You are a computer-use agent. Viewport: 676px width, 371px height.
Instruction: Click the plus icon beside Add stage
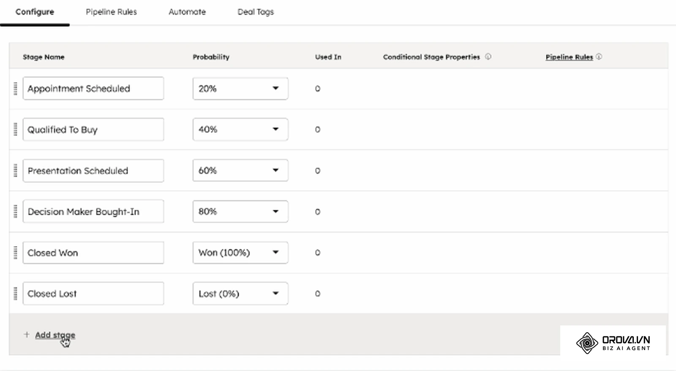(27, 334)
